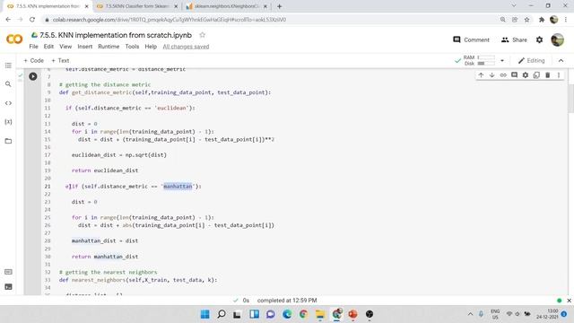Open table of contents sidebar icon

8,65
